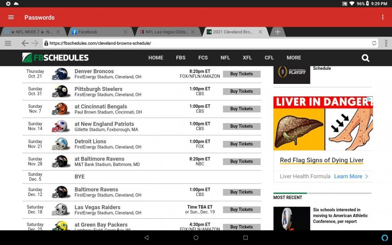Open the Liver in Danger ad image
Viewport: 392px width, 245px height.
pos(323,123)
